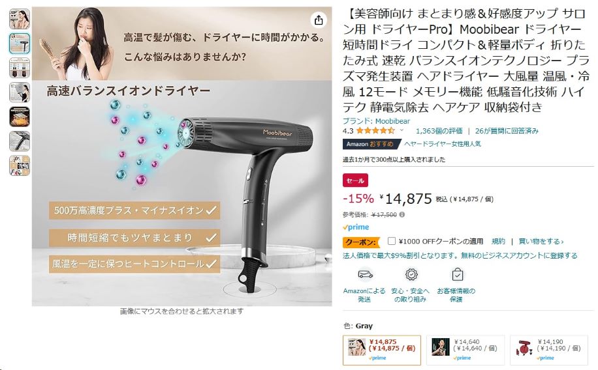Image resolution: width=598 pixels, height=370 pixels.
Task: Check the ¥1000 OFF coupon checkbox
Action: tap(391, 241)
